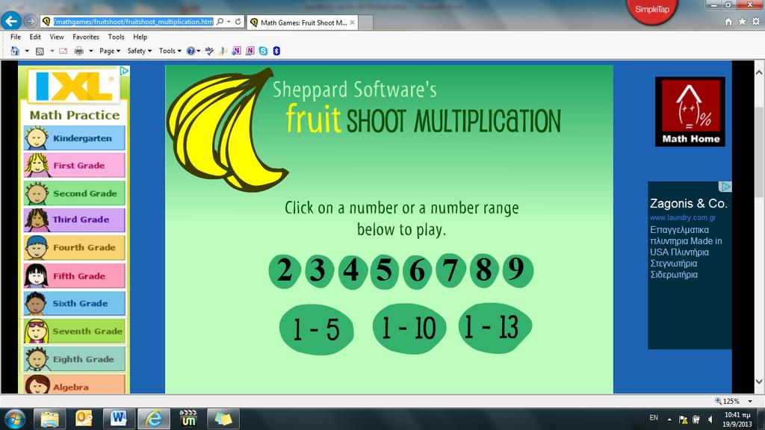Screen dimensions: 765x430
Task: Open Kindergarten math practice link
Action: (x=74, y=138)
